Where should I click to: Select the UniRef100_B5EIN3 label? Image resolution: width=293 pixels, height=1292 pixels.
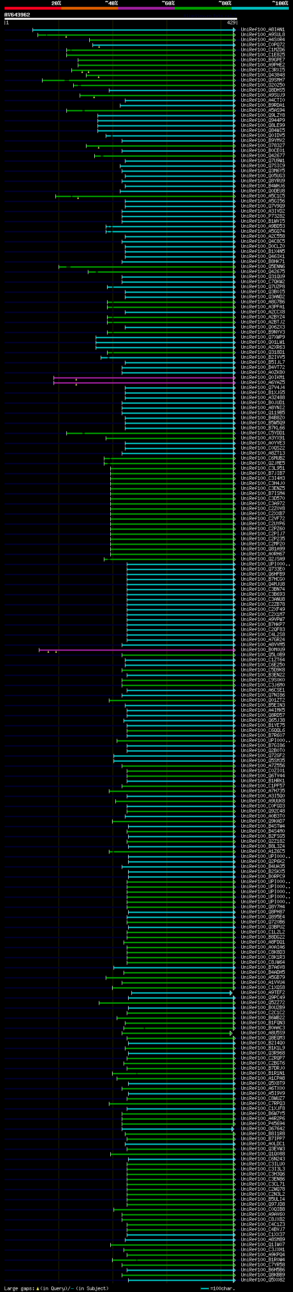[x=263, y=705]
